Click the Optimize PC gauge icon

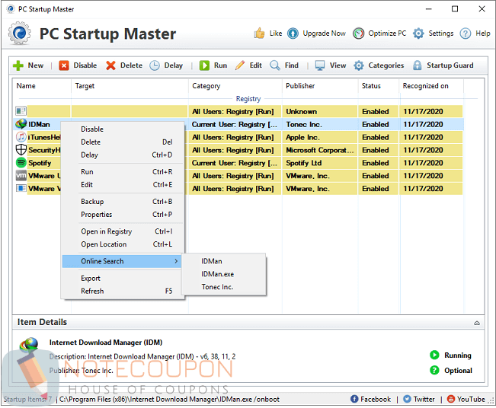[x=358, y=33]
